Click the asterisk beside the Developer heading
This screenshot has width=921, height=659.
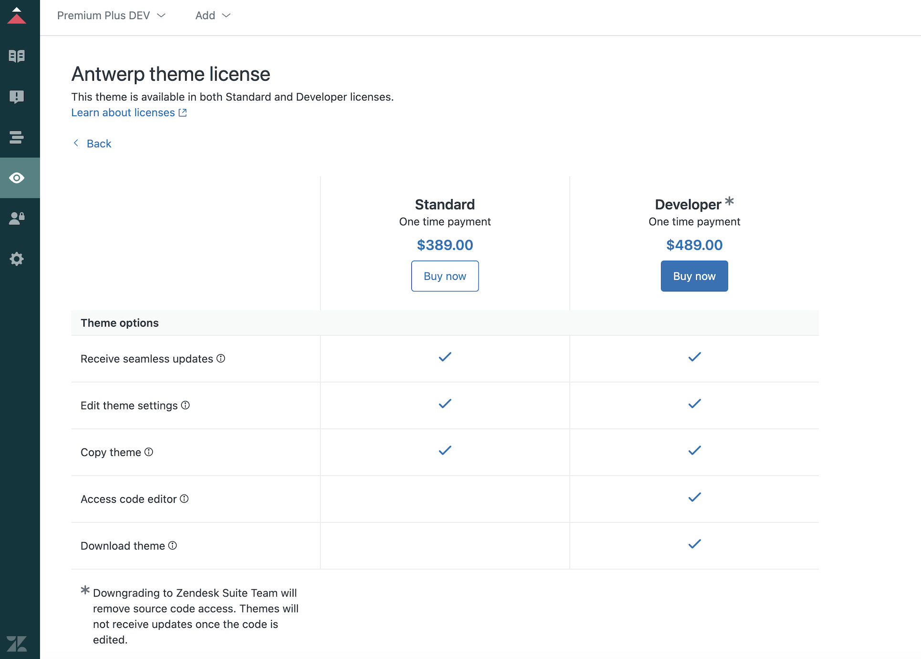pyautogui.click(x=729, y=201)
